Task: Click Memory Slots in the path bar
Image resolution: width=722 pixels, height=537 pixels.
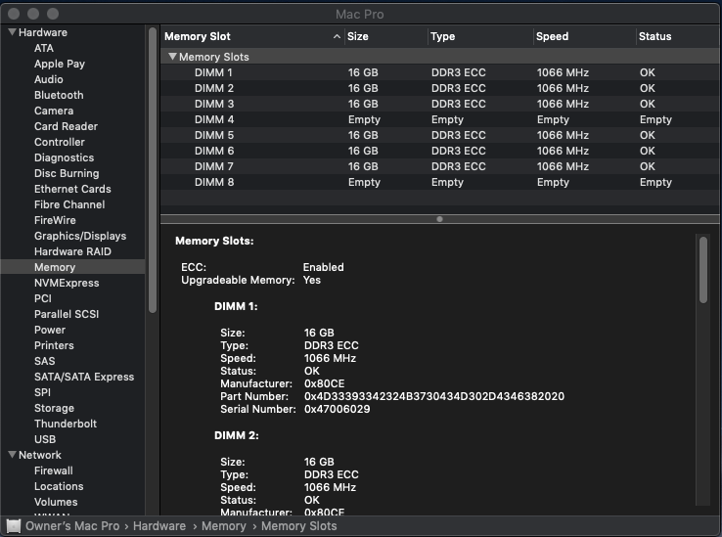Action: click(x=298, y=526)
